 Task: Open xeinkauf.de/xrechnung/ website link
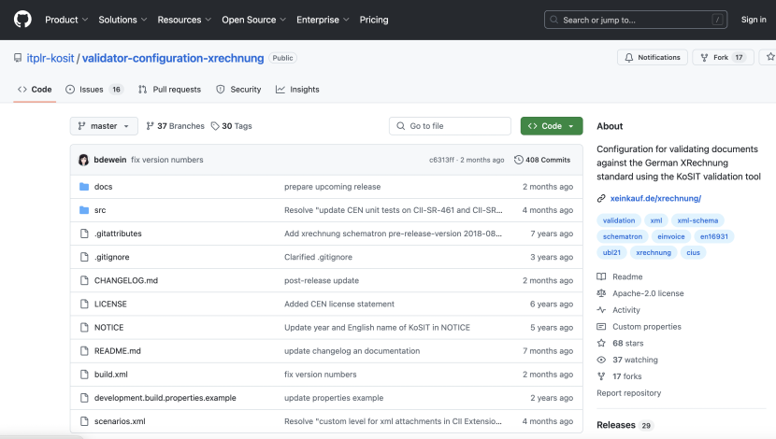click(655, 198)
